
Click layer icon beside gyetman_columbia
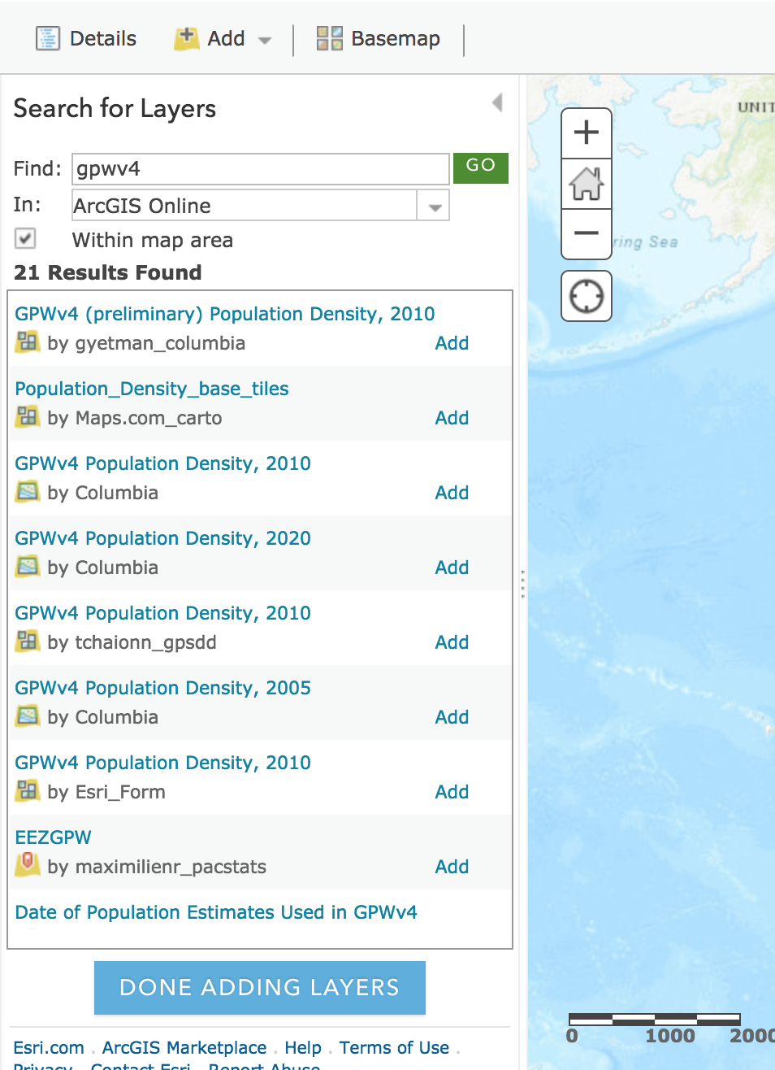point(28,342)
